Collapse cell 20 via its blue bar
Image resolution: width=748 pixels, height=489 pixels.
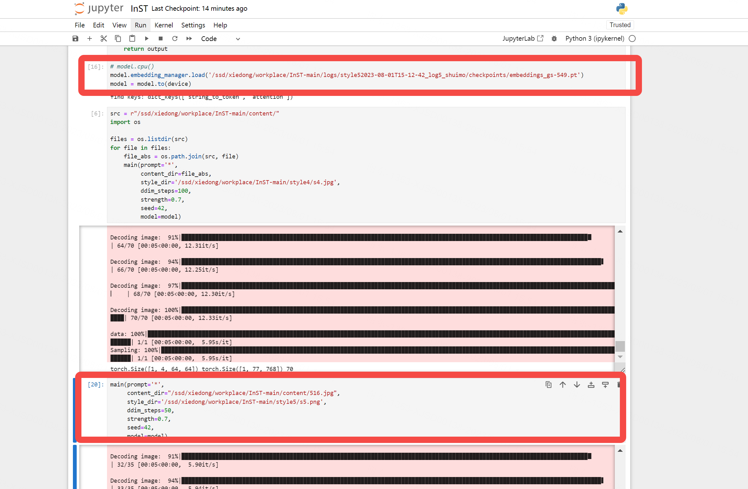click(x=75, y=410)
